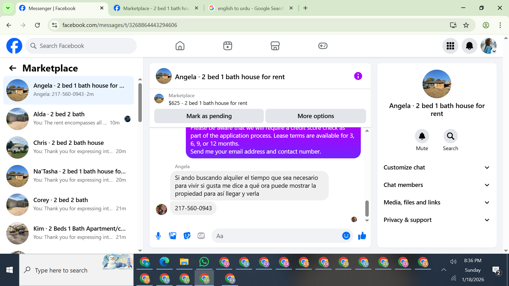This screenshot has height=286, width=509.
Task: Send a thumbs up like
Action: click(362, 236)
